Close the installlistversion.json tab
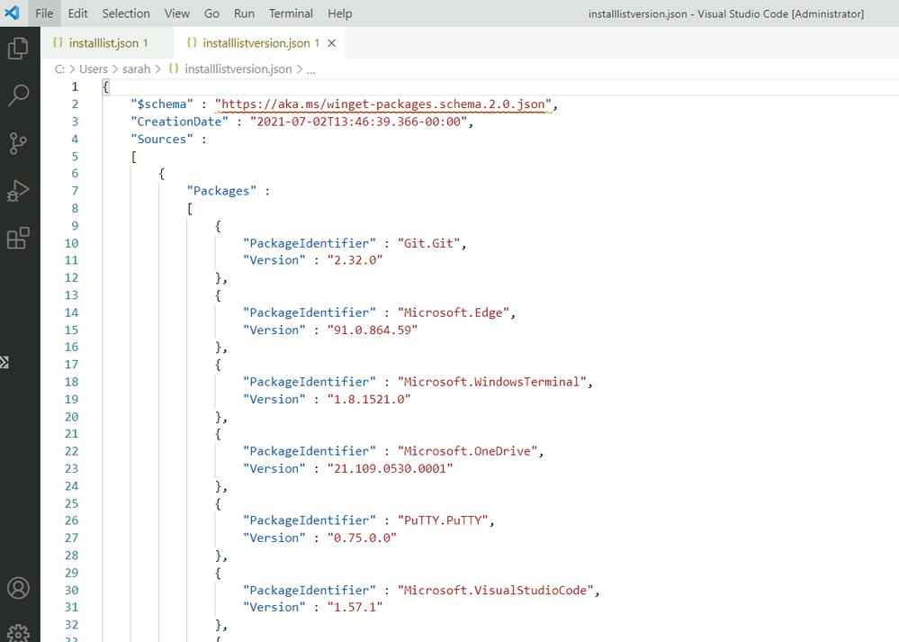This screenshot has width=899, height=642. pyautogui.click(x=332, y=43)
